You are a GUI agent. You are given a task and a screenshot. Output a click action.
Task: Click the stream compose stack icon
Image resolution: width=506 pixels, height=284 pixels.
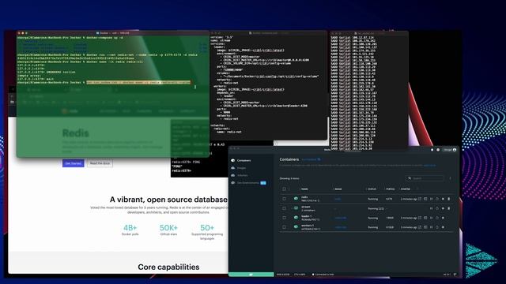(296, 208)
